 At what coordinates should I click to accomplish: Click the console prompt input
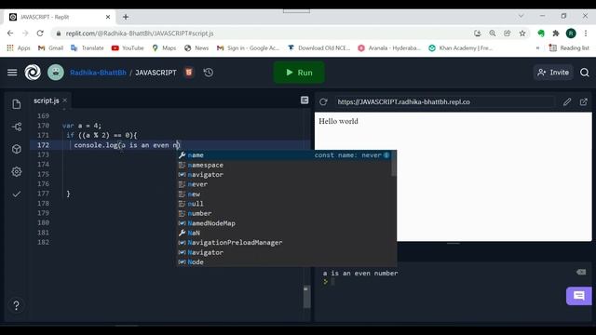tap(333, 281)
